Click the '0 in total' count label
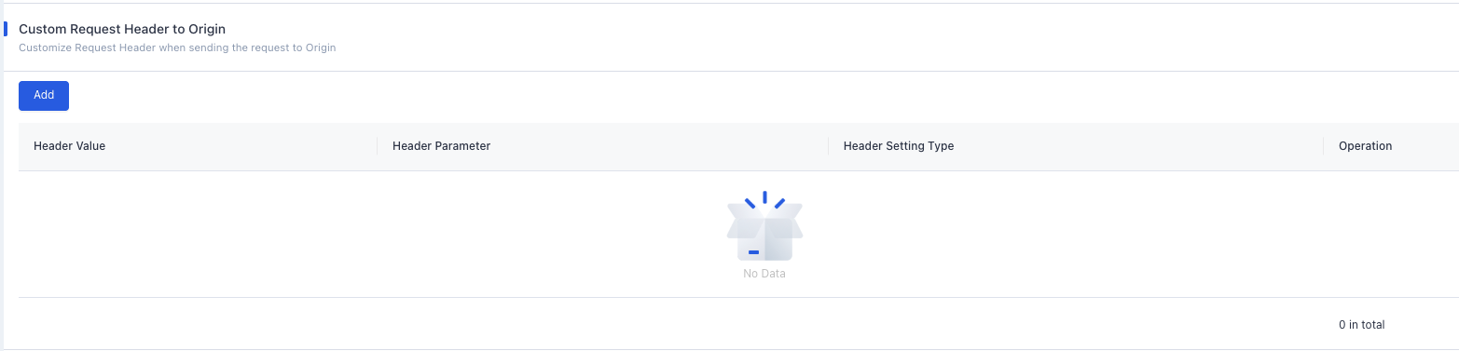Image resolution: width=1459 pixels, height=351 pixels. [1361, 325]
